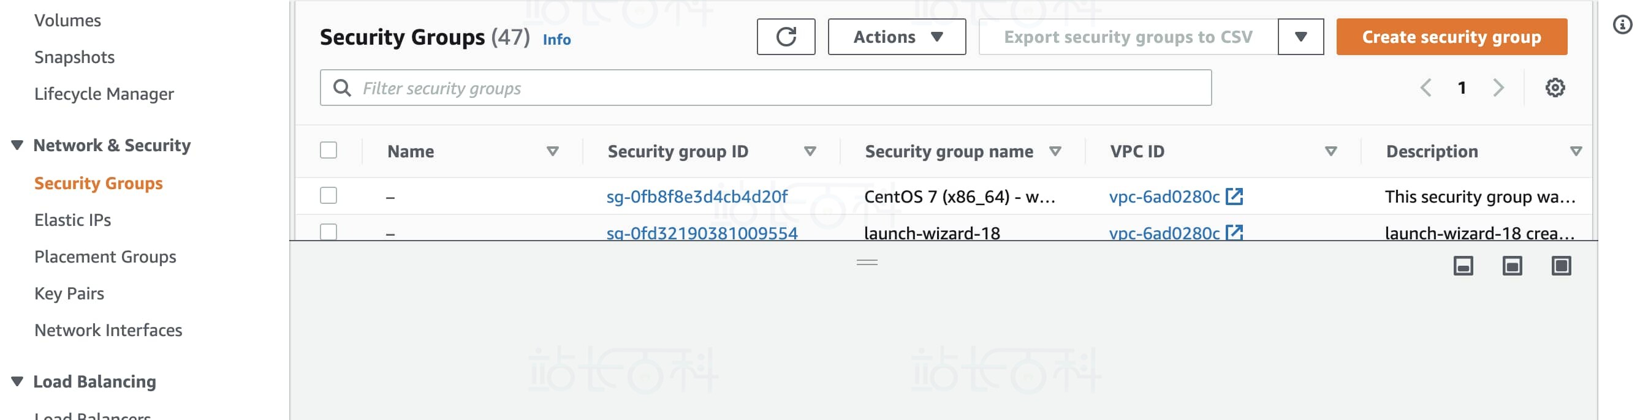Image resolution: width=1640 pixels, height=420 pixels.
Task: Click the info circle icon at right edge
Action: point(1621,25)
